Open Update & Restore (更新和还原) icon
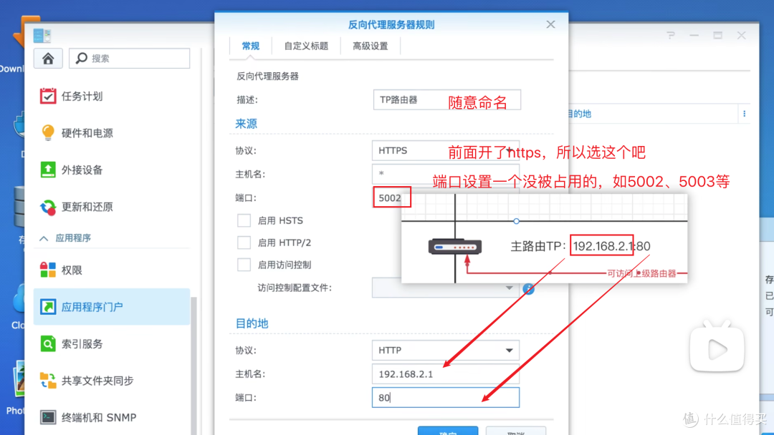Image resolution: width=774 pixels, height=435 pixels. pos(48,207)
